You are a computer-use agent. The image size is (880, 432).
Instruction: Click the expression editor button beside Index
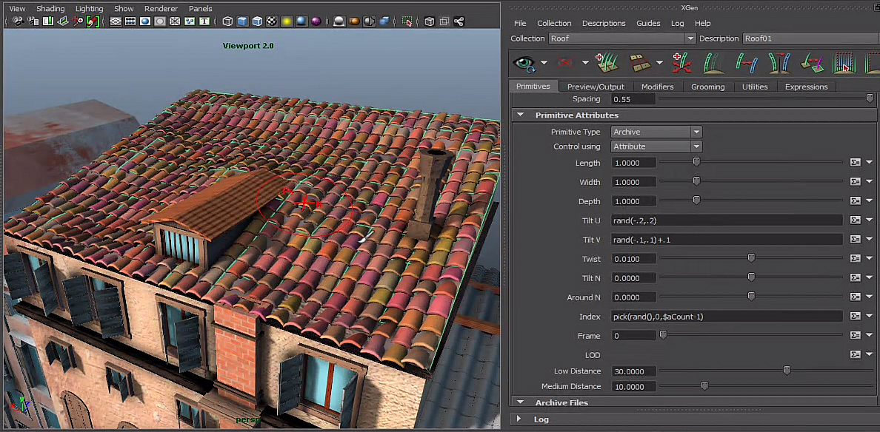tap(855, 317)
